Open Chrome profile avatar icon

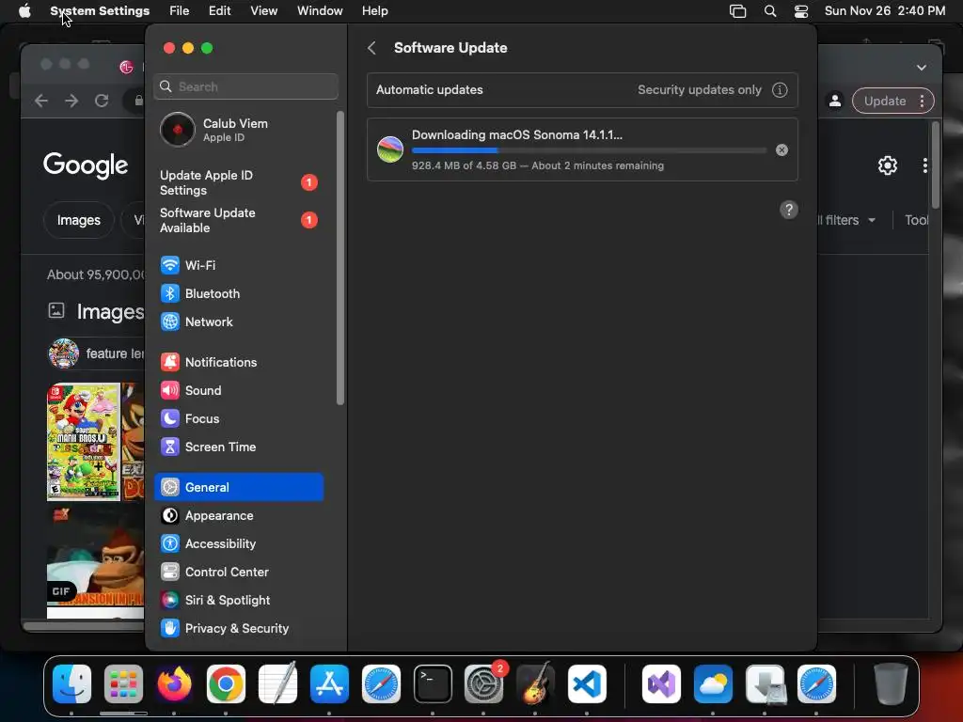pos(835,101)
